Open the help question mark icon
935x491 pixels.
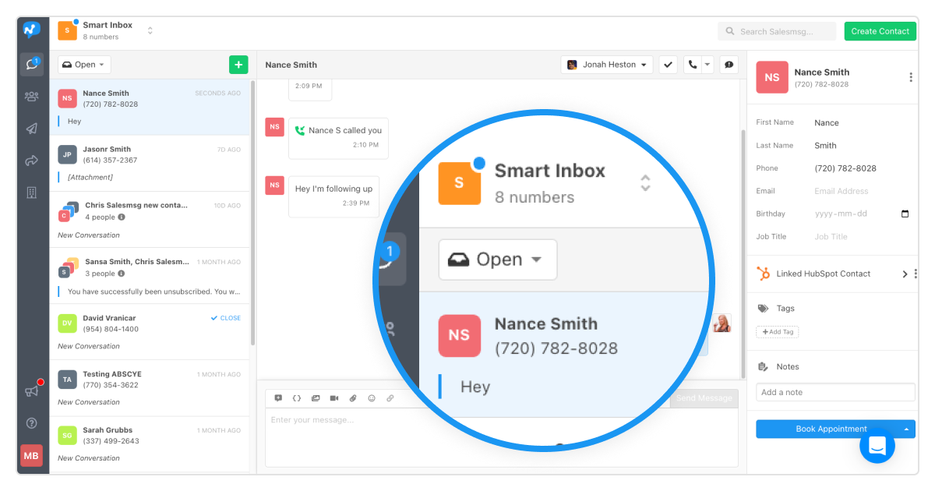(31, 423)
